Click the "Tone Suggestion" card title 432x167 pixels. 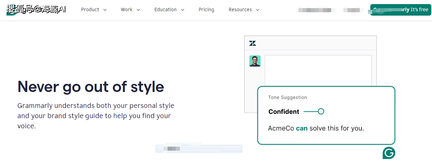click(287, 97)
